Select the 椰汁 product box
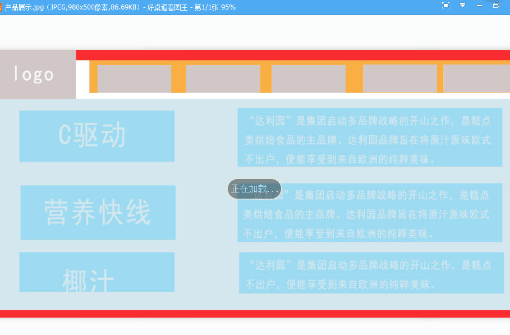 click(x=97, y=272)
